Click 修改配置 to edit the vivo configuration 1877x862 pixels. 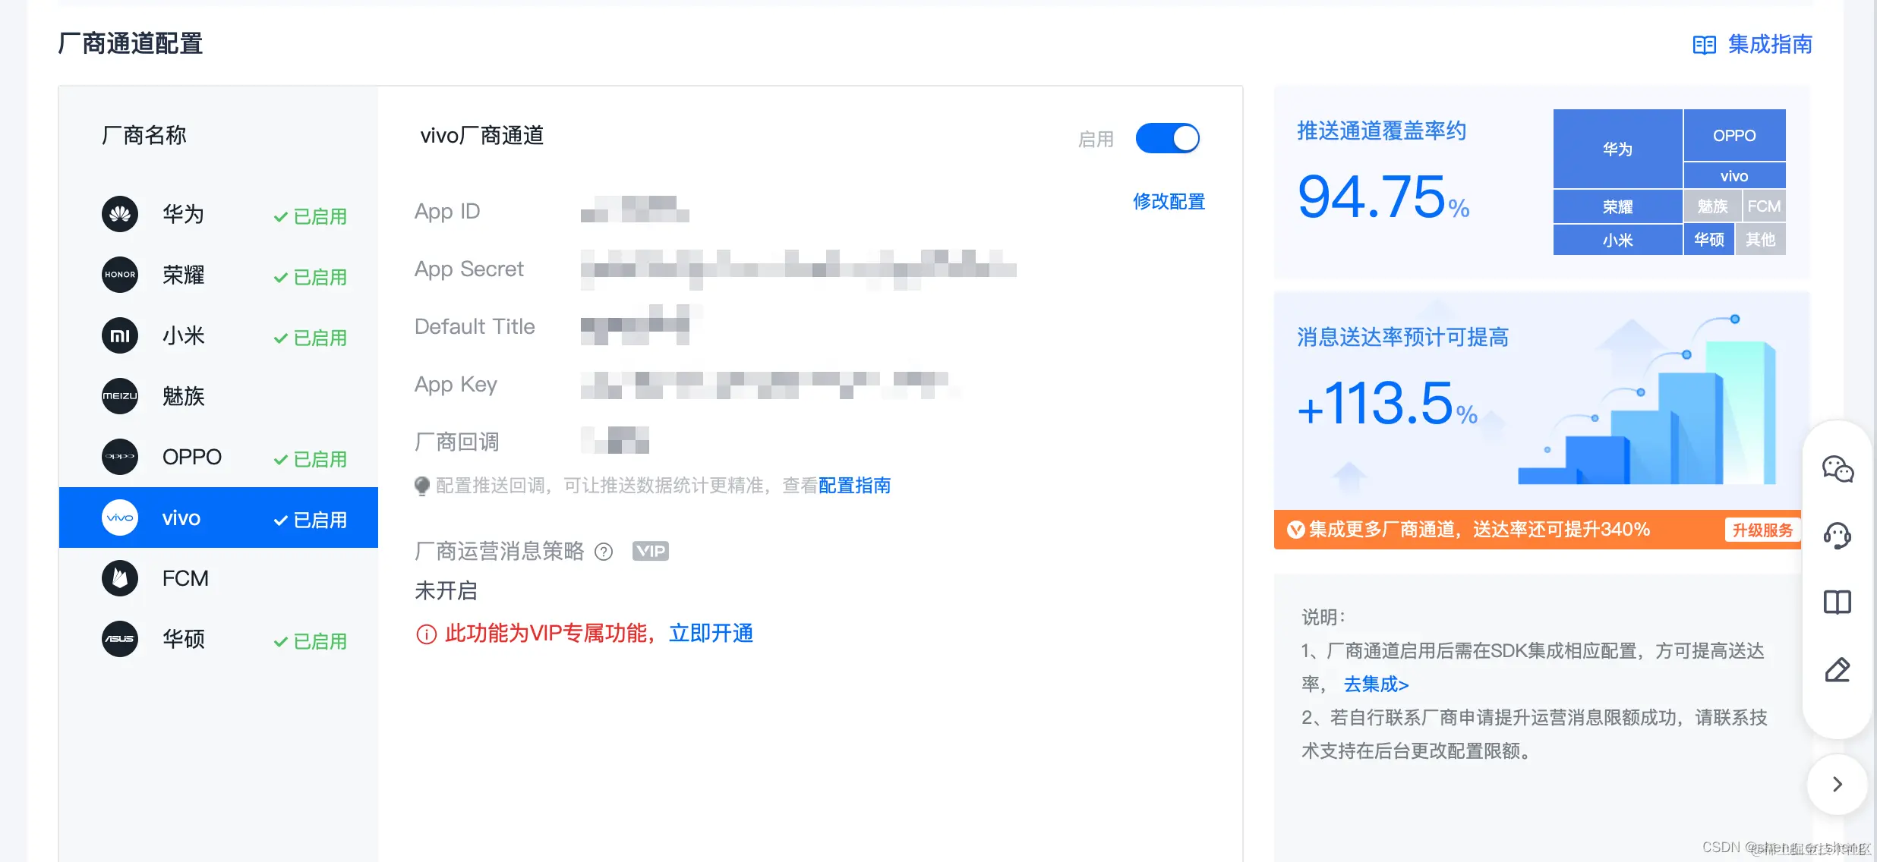[1168, 201]
